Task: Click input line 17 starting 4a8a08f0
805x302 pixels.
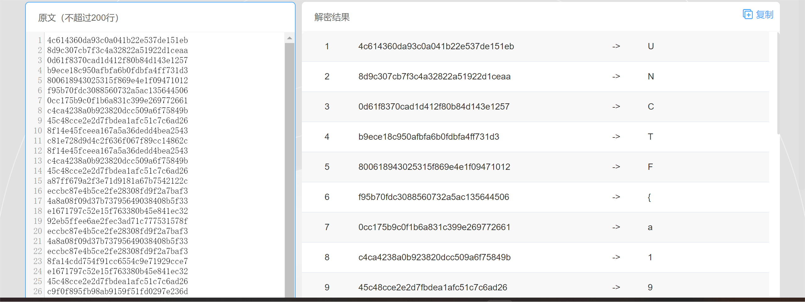Action: click(118, 201)
